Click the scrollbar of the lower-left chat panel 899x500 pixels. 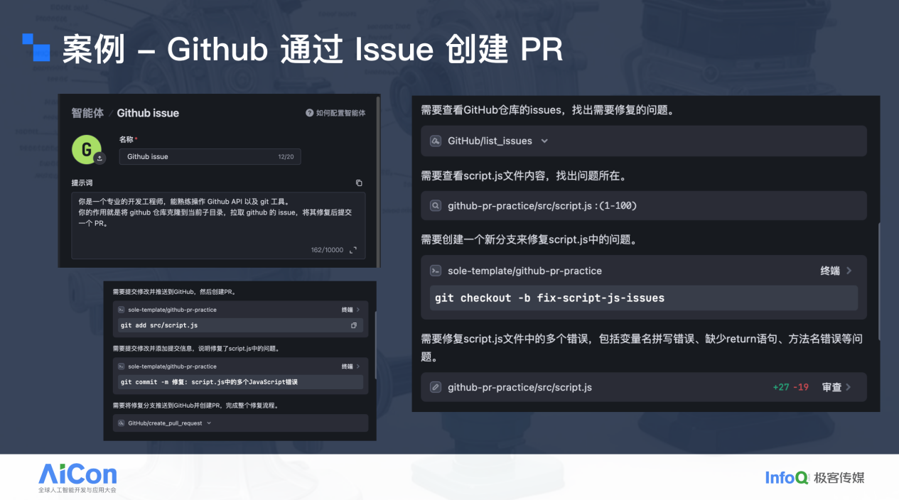pyautogui.click(x=375, y=344)
